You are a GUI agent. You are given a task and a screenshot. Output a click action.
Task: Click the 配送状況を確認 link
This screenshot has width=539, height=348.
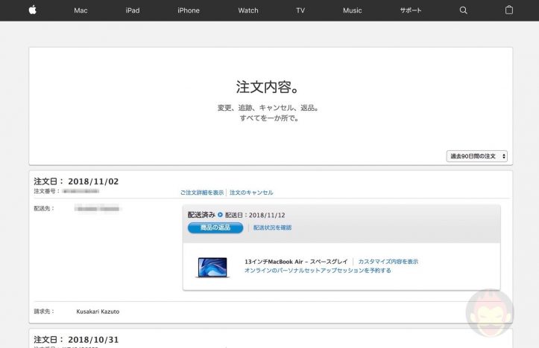pos(272,228)
